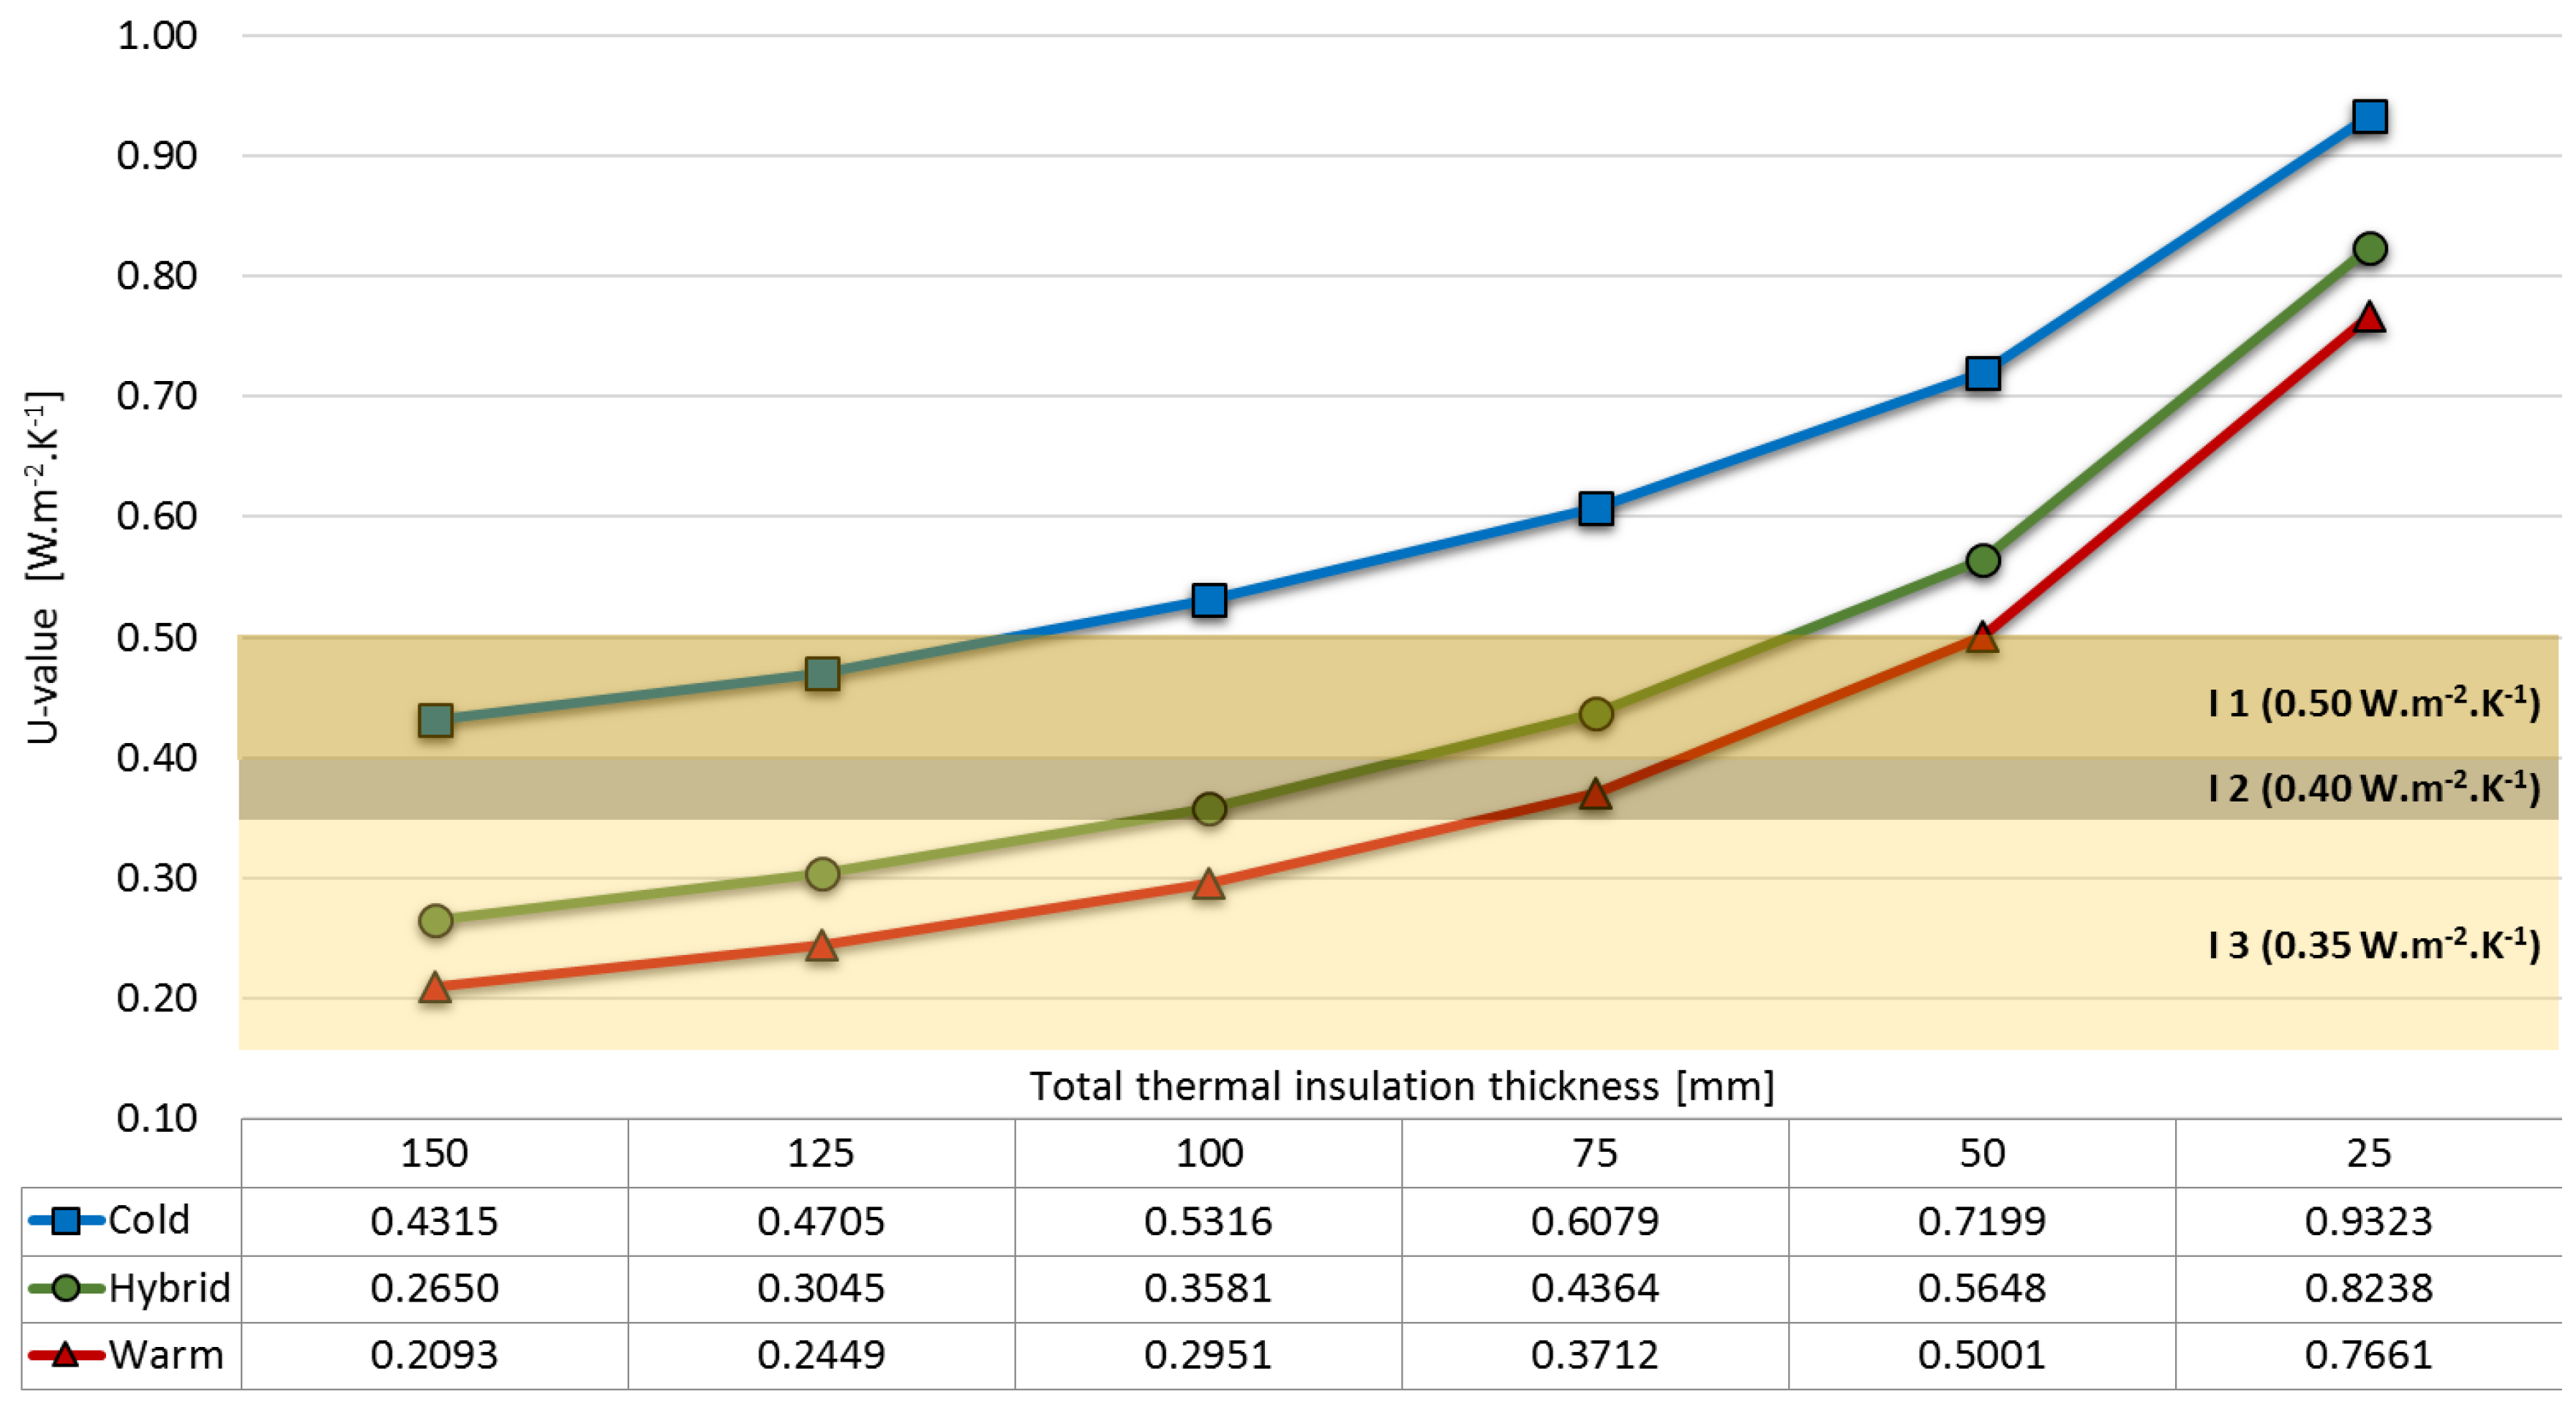The image size is (2576, 1404).
Task: Click the Total thermal insulation thickness axis title
Action: point(1401,1086)
